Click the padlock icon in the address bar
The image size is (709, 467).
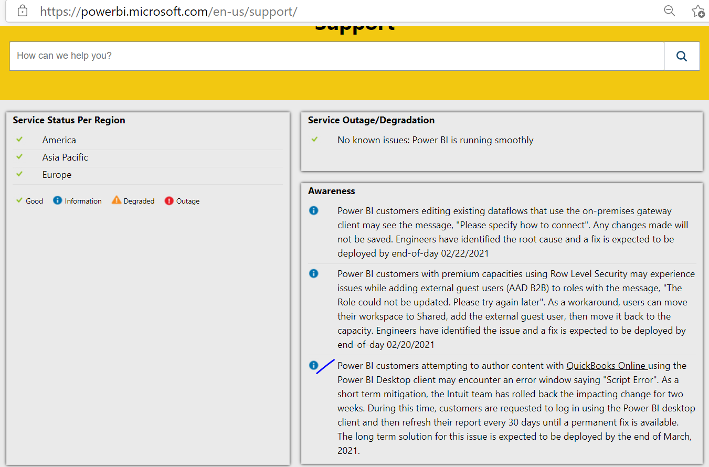(x=22, y=10)
